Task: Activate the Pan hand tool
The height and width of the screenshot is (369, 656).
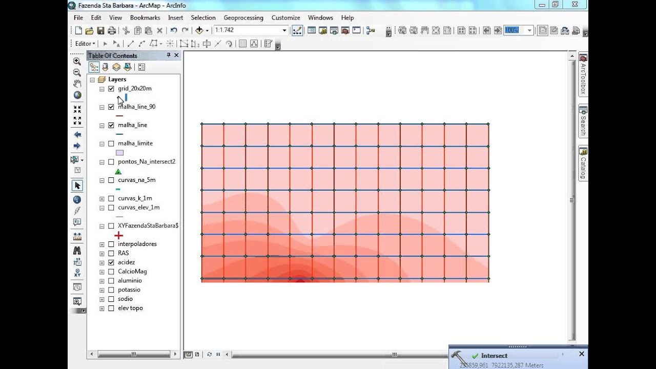Action: pyautogui.click(x=77, y=84)
